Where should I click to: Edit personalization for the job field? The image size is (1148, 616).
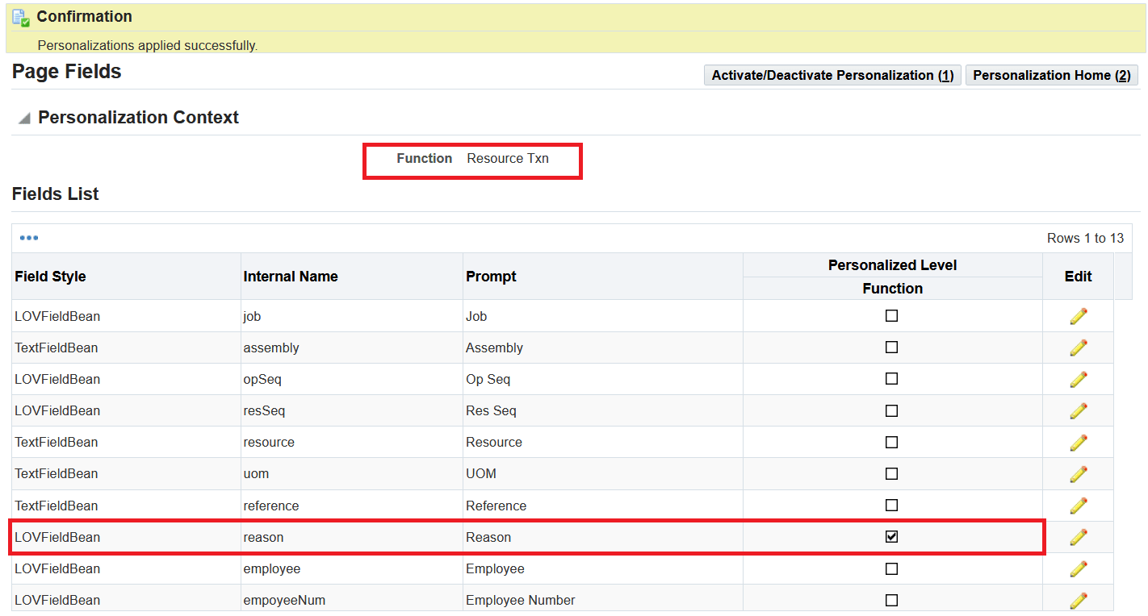1078,315
